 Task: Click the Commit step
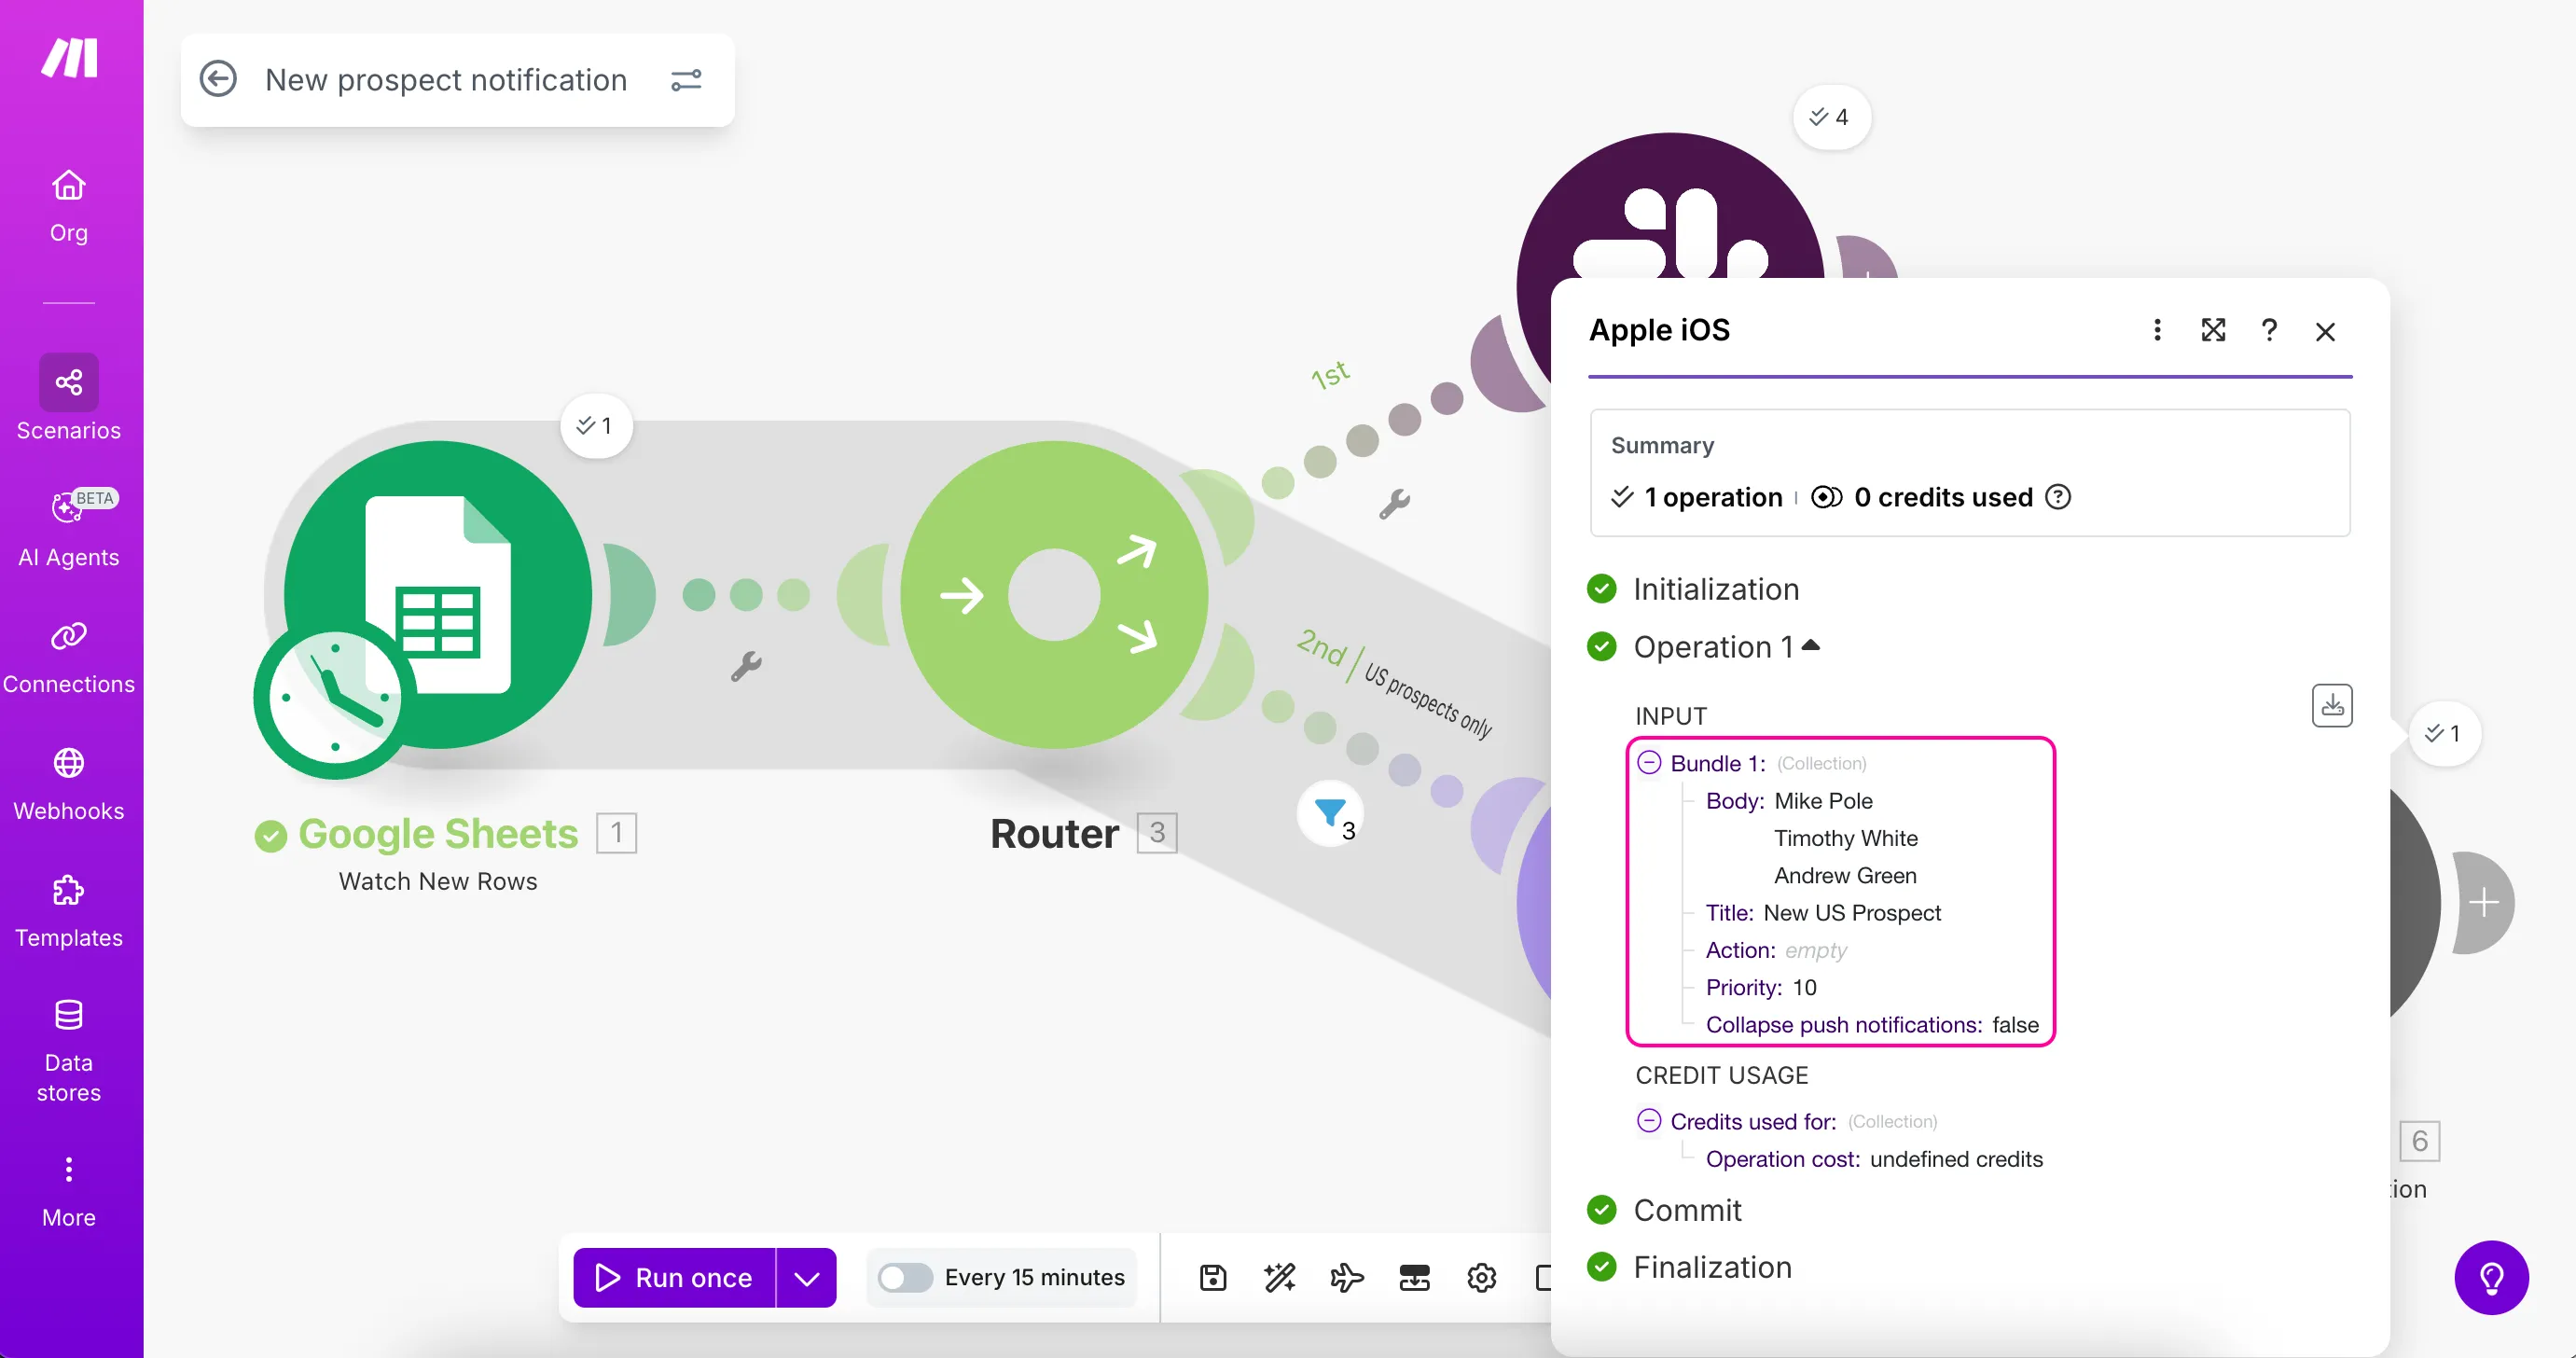point(1687,1210)
